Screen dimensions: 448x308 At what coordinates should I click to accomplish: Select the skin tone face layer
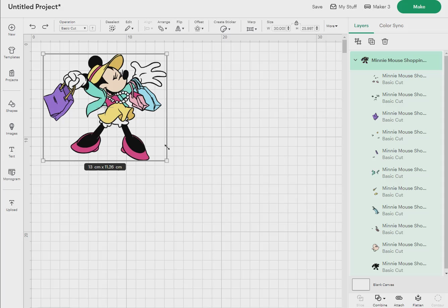point(396,248)
